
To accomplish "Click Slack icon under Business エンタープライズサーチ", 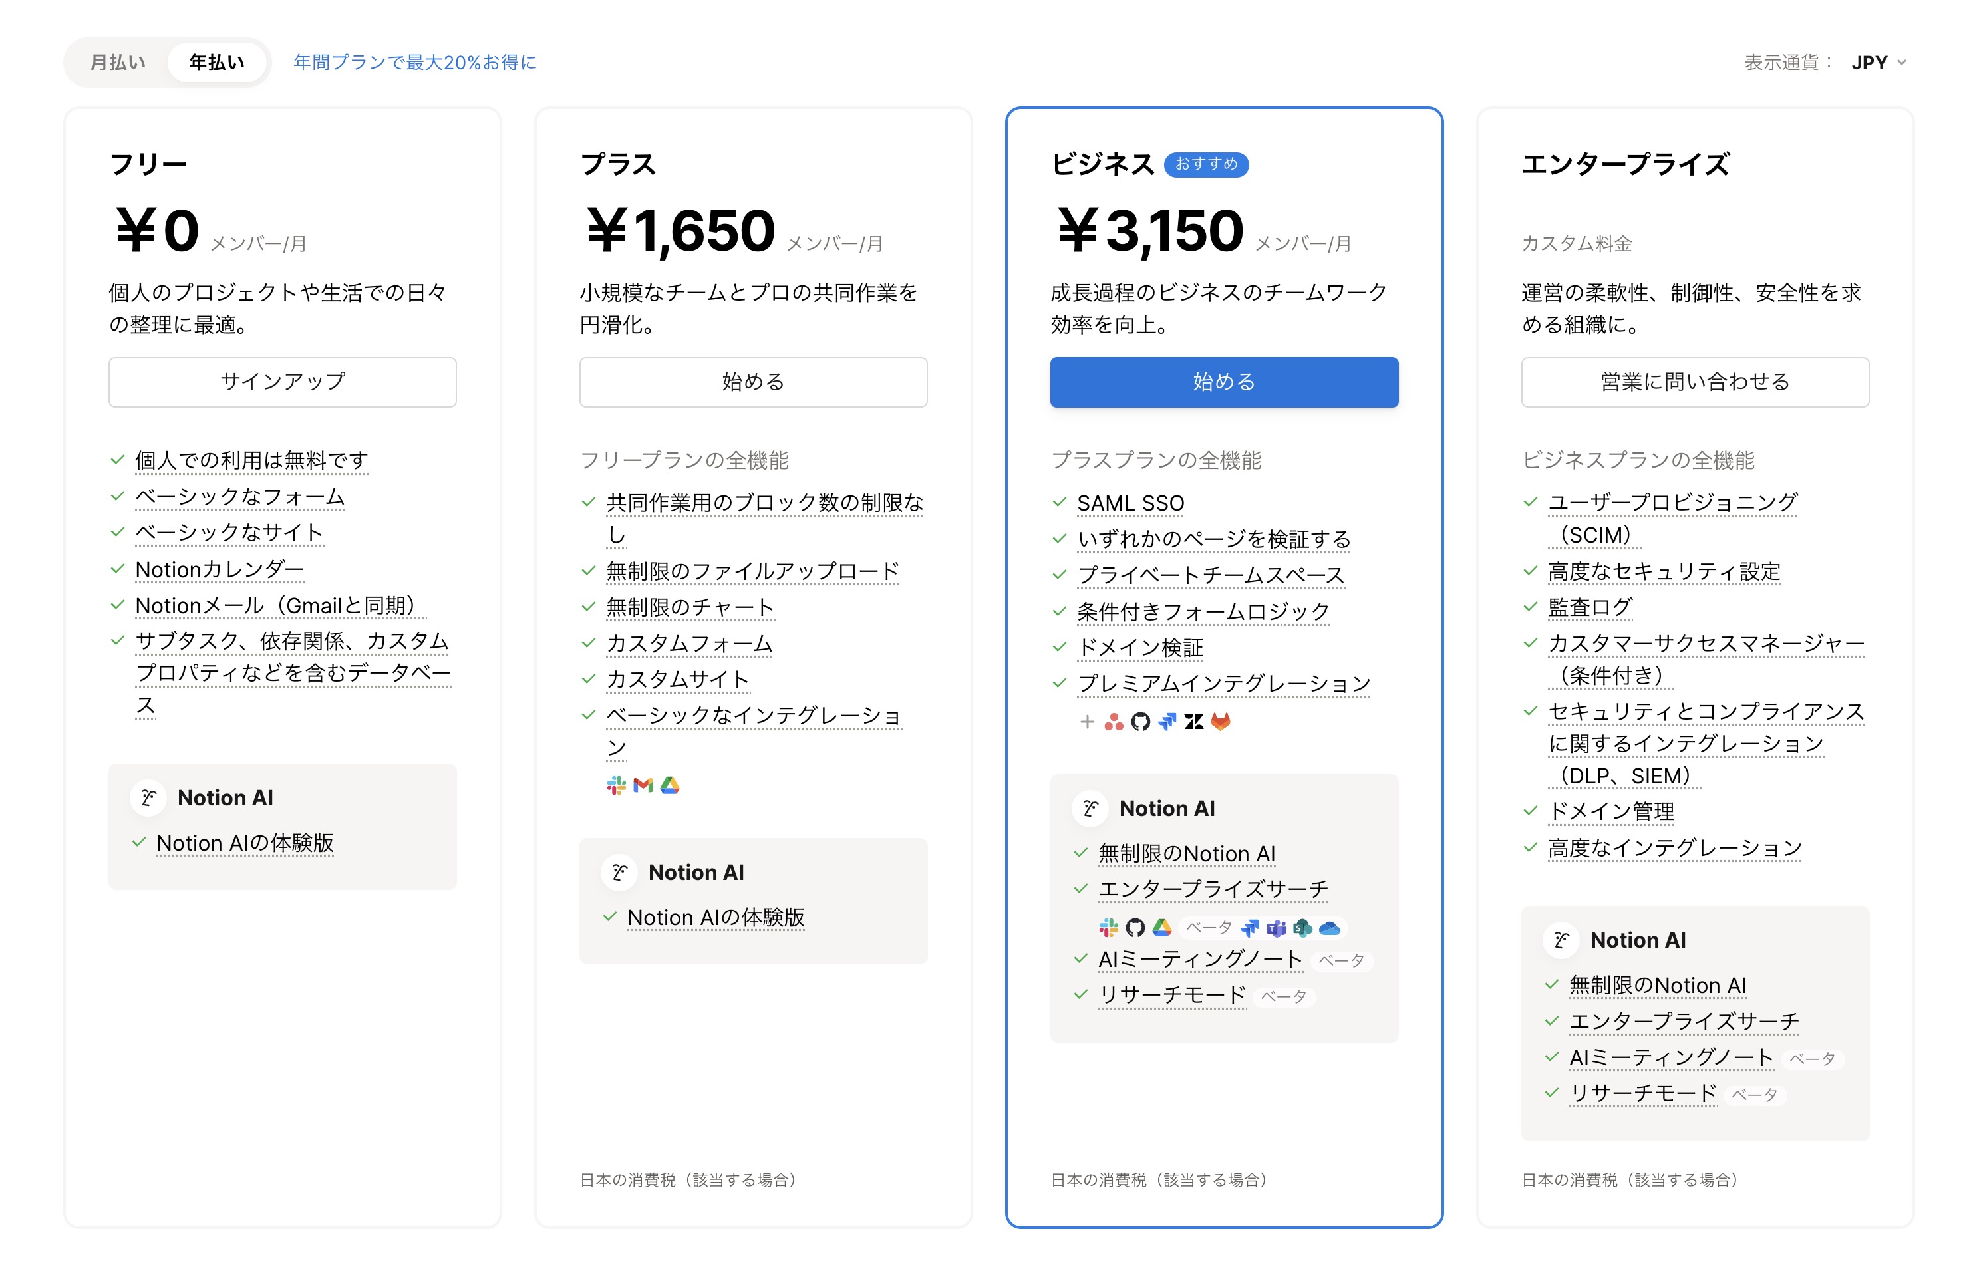I will click(x=1109, y=928).
